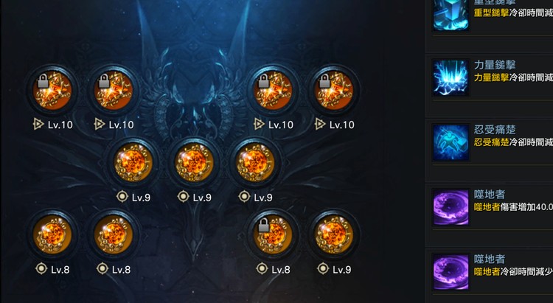Screen dimensions: 553x303
Task: Choose the center Lv.9 gem in middle row
Action: point(194,162)
